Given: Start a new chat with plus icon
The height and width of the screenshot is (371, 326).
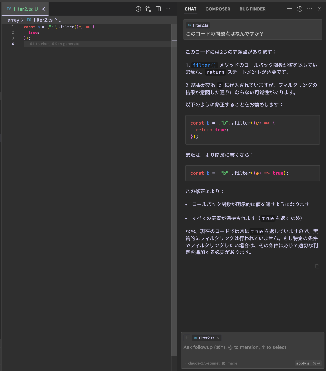Looking at the screenshot, I should coord(290,9).
